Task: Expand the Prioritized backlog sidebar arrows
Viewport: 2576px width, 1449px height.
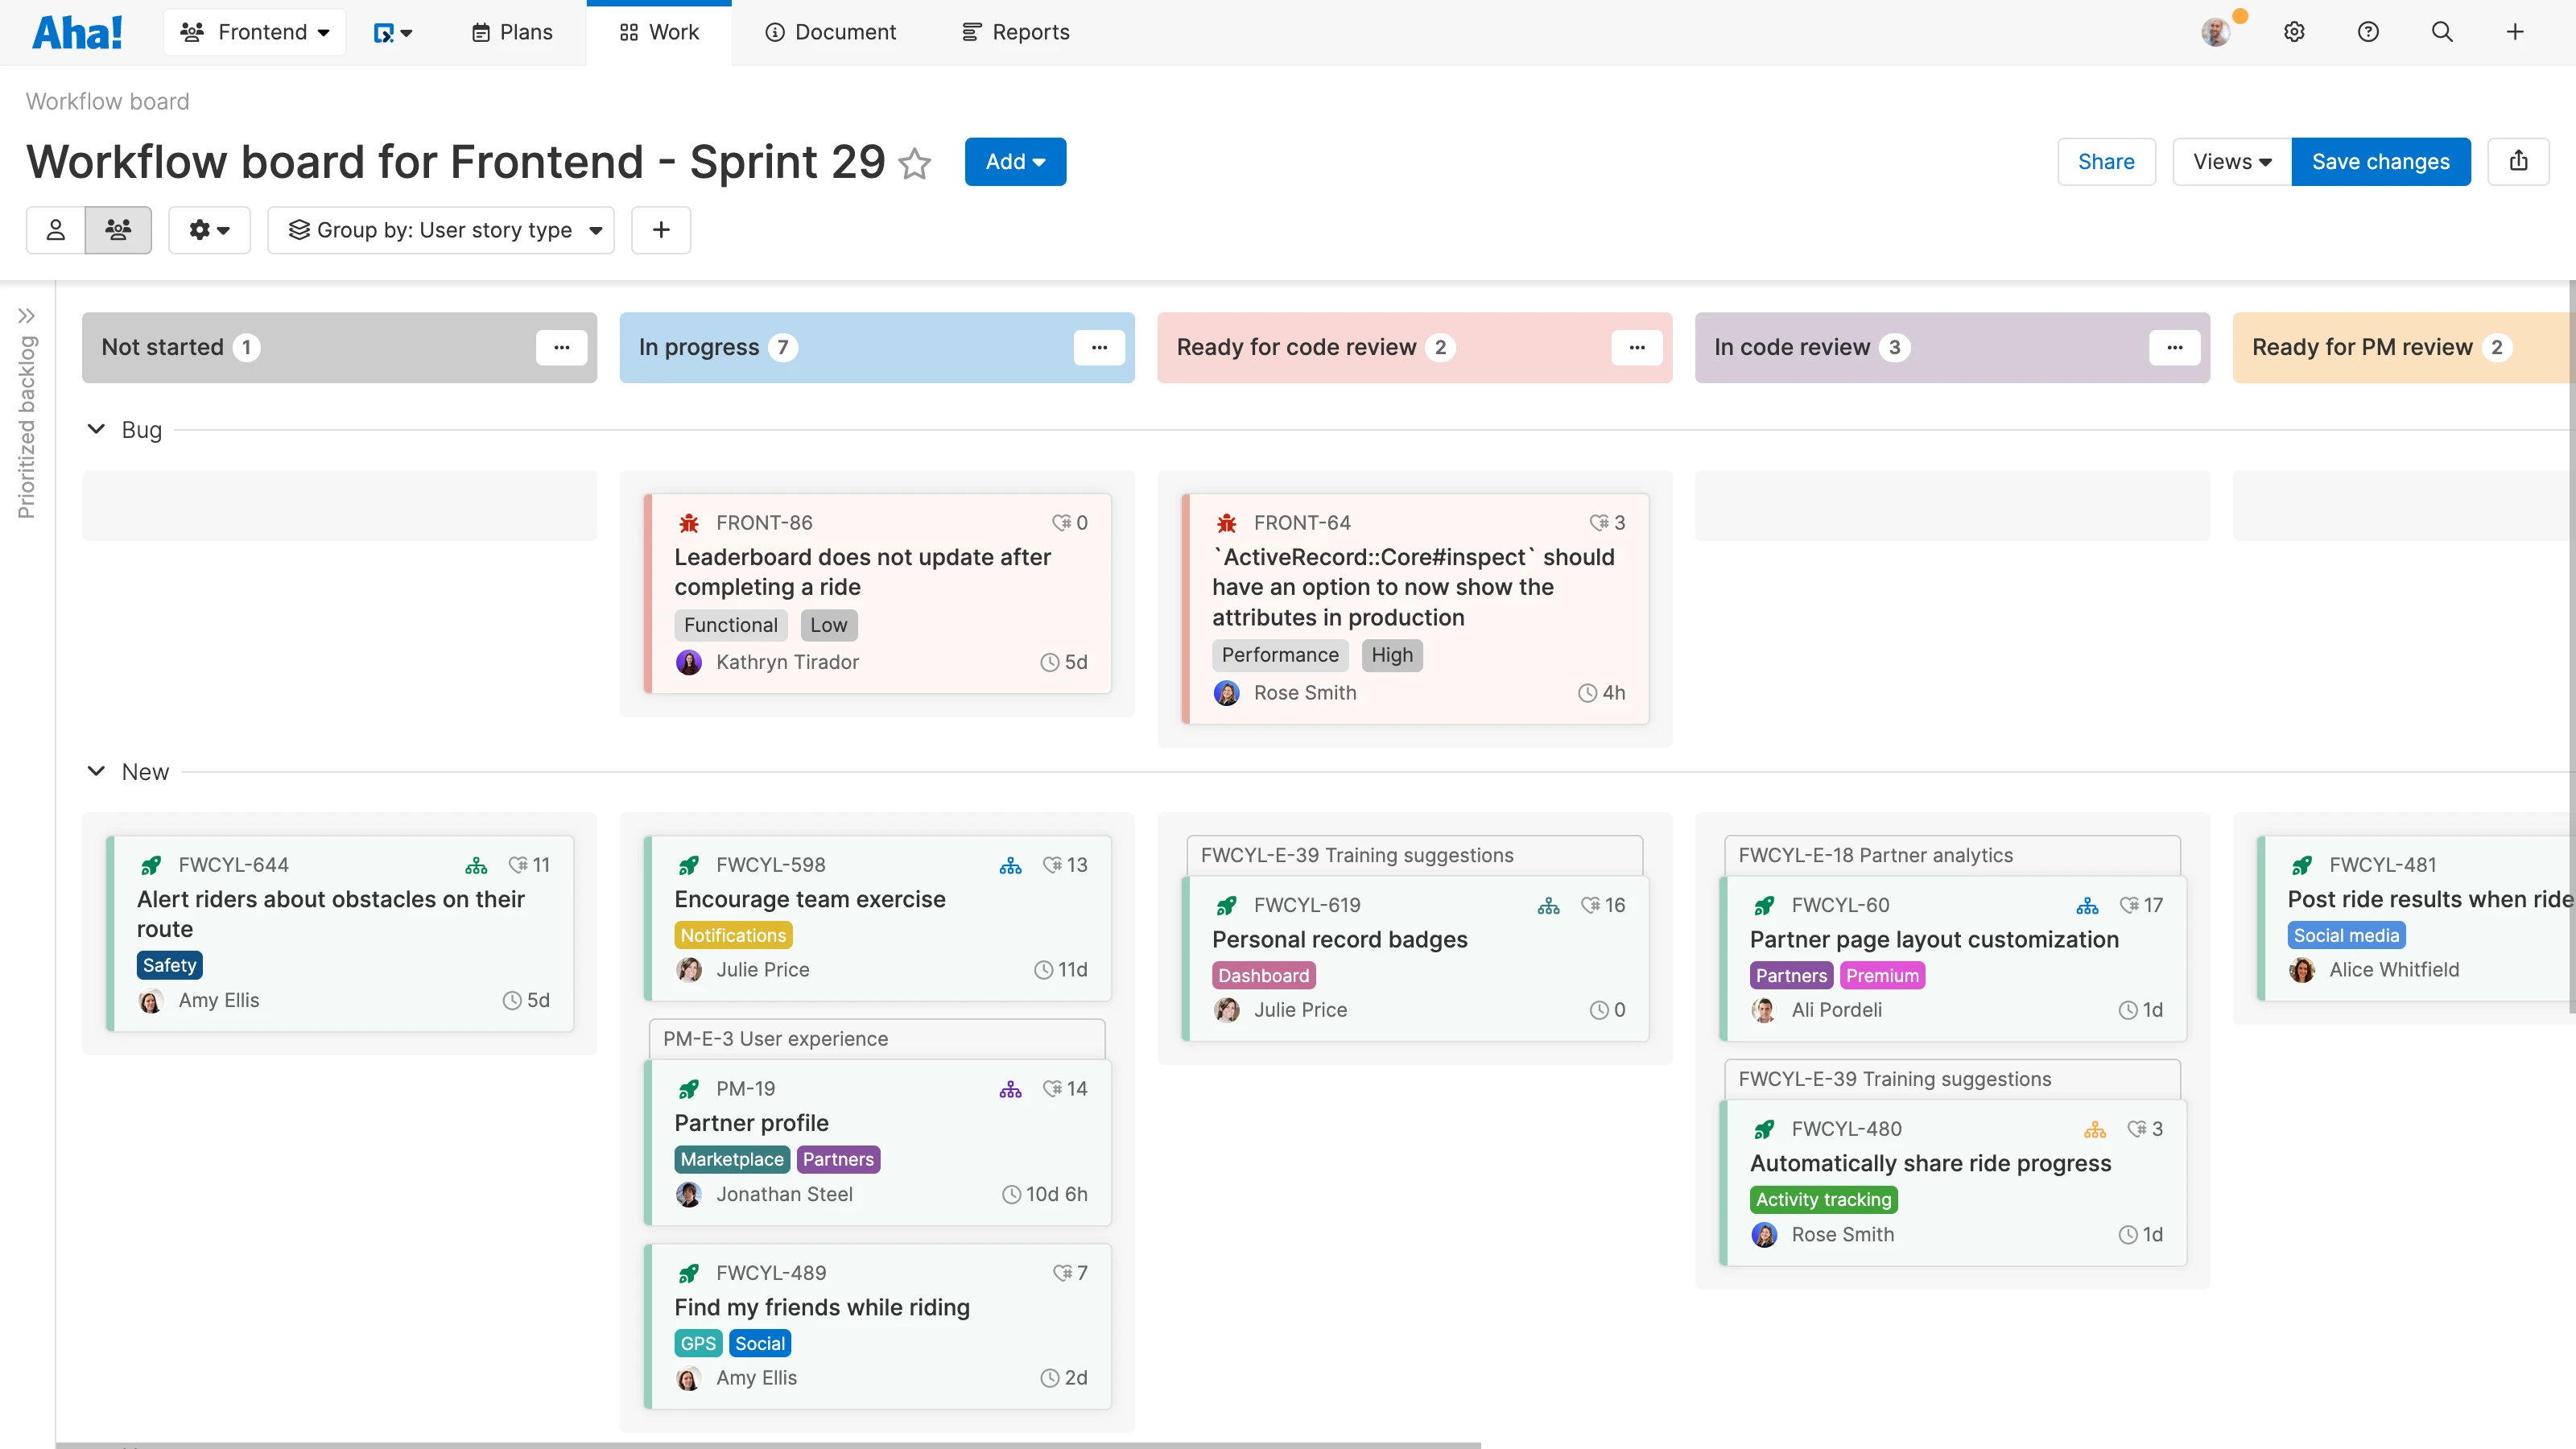Action: 26,316
